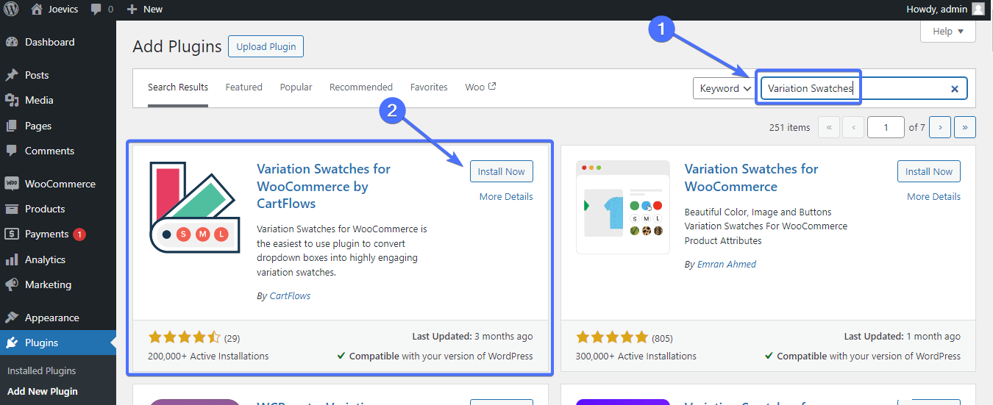Switch to the Favorites tab
Viewport: 993px width, 405px height.
(429, 87)
